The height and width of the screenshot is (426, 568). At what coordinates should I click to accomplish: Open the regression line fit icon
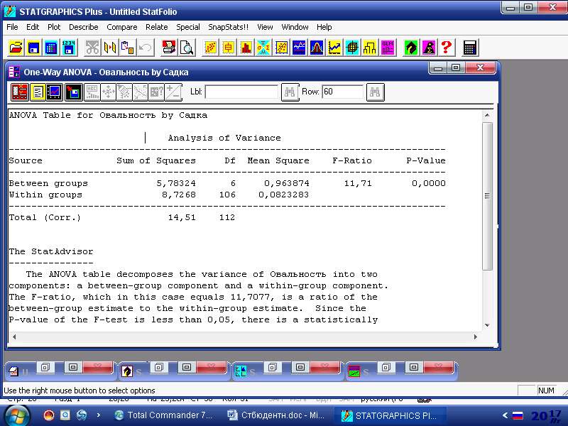[x=281, y=48]
